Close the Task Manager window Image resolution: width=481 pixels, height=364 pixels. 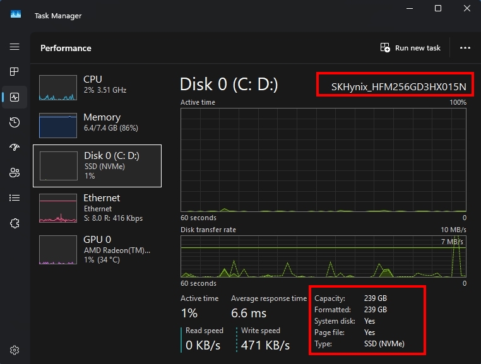point(467,8)
